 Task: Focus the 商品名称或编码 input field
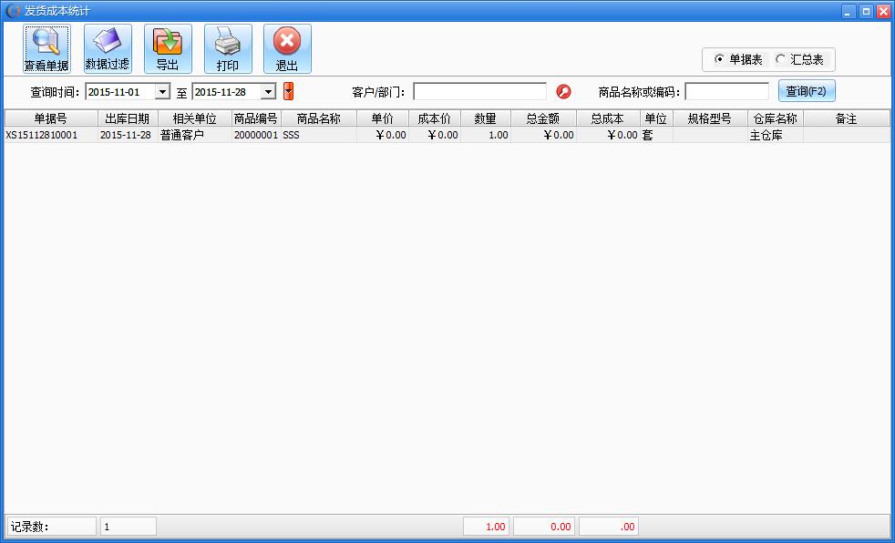point(726,91)
